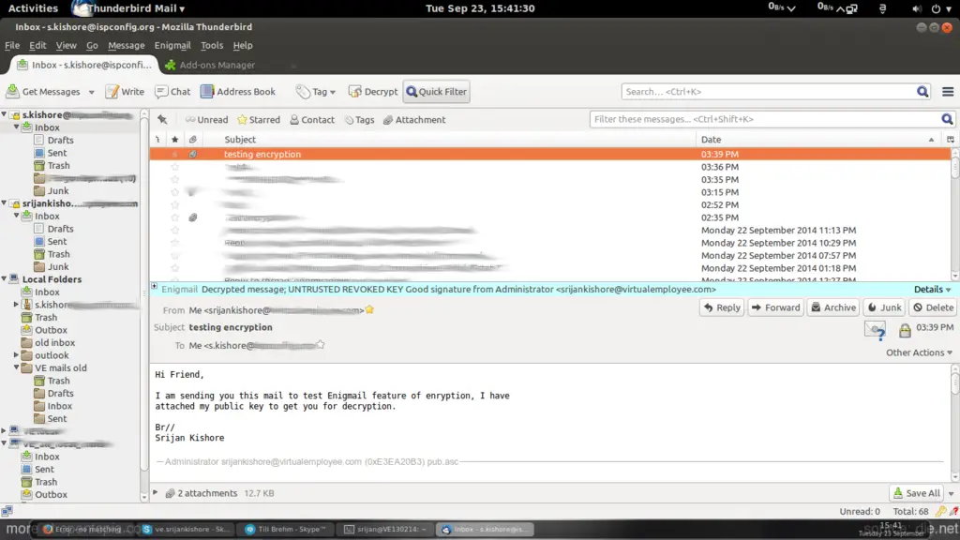Click the Add-ons Manager puzzle icon
The width and height of the screenshot is (960, 540).
coord(171,65)
